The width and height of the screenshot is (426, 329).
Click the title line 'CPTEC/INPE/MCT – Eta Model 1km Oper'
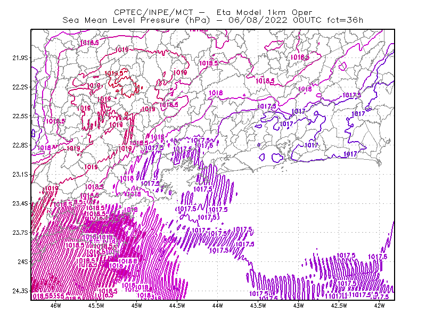point(213,12)
